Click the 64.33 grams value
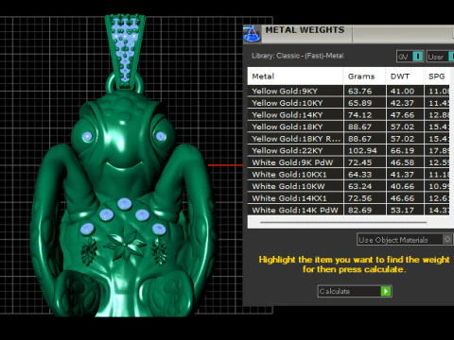The width and height of the screenshot is (454, 340). [x=359, y=175]
